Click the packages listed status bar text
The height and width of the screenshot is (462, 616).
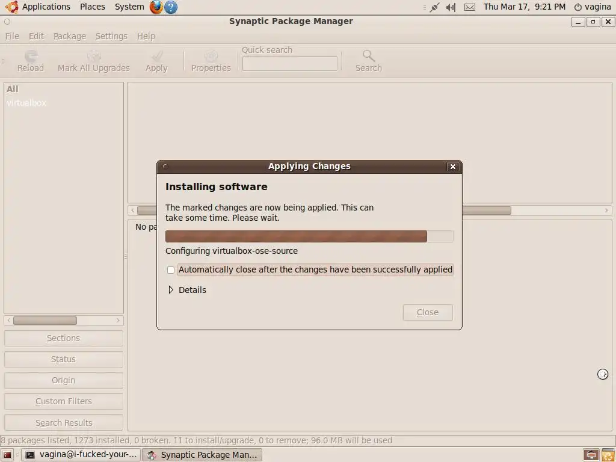(196, 440)
